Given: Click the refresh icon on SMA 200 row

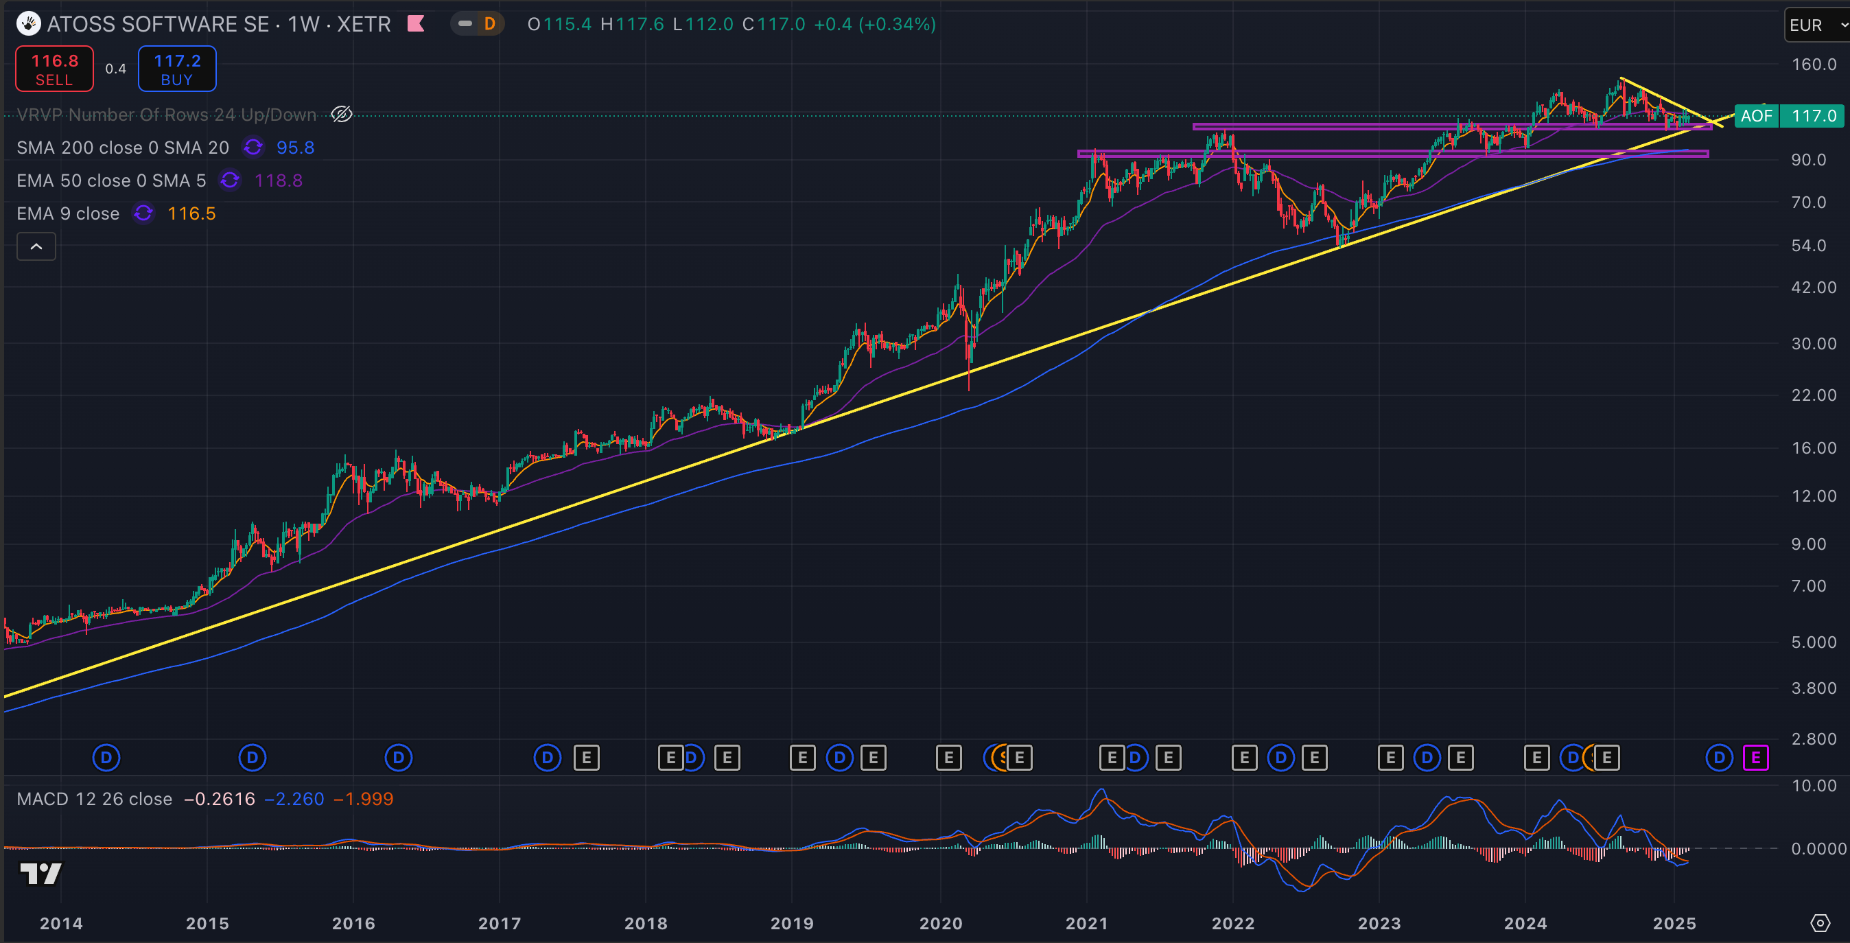Looking at the screenshot, I should (253, 148).
